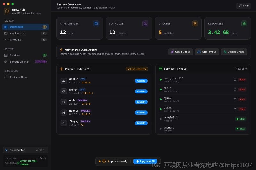Stop the redis service

pyautogui.click(x=242, y=90)
